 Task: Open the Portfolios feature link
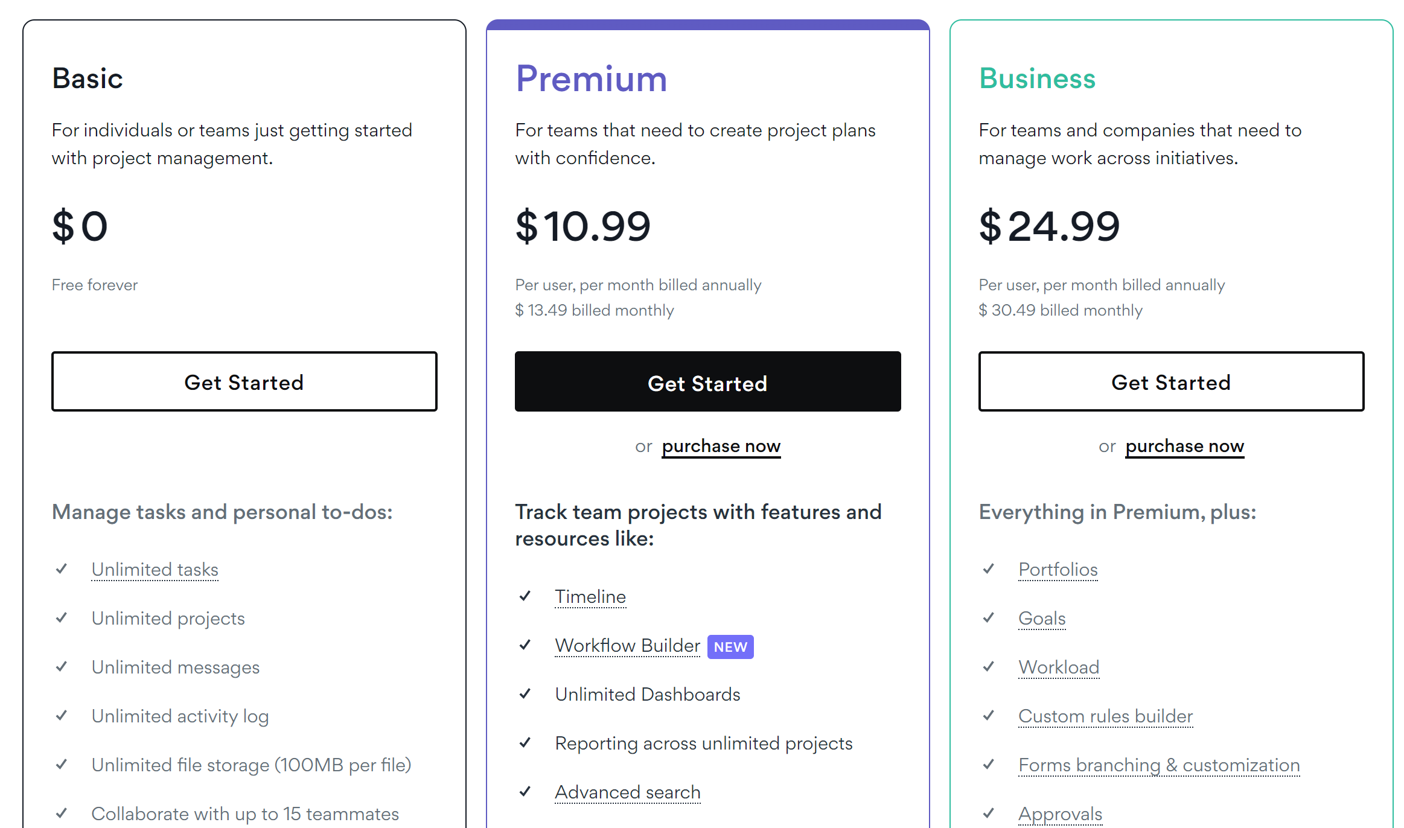[1058, 570]
